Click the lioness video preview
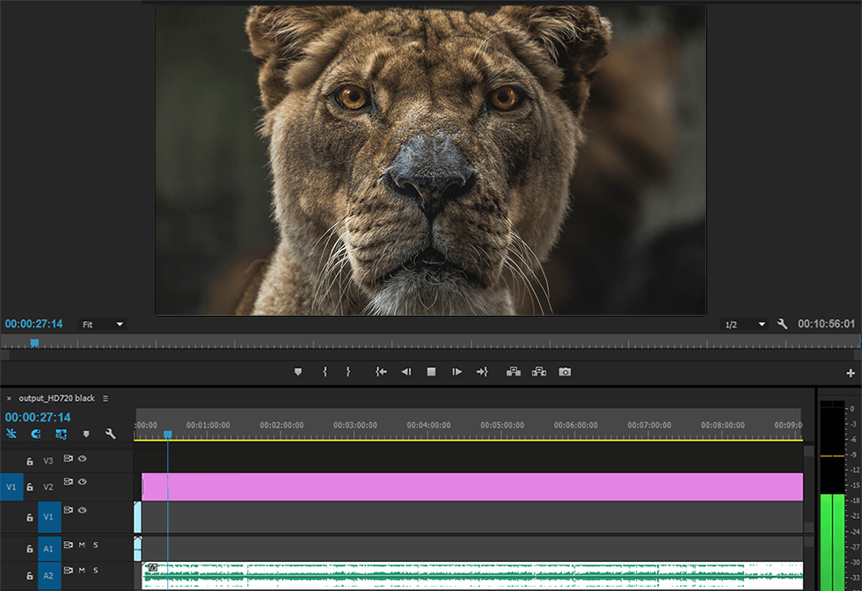The image size is (862, 591). tap(430, 160)
